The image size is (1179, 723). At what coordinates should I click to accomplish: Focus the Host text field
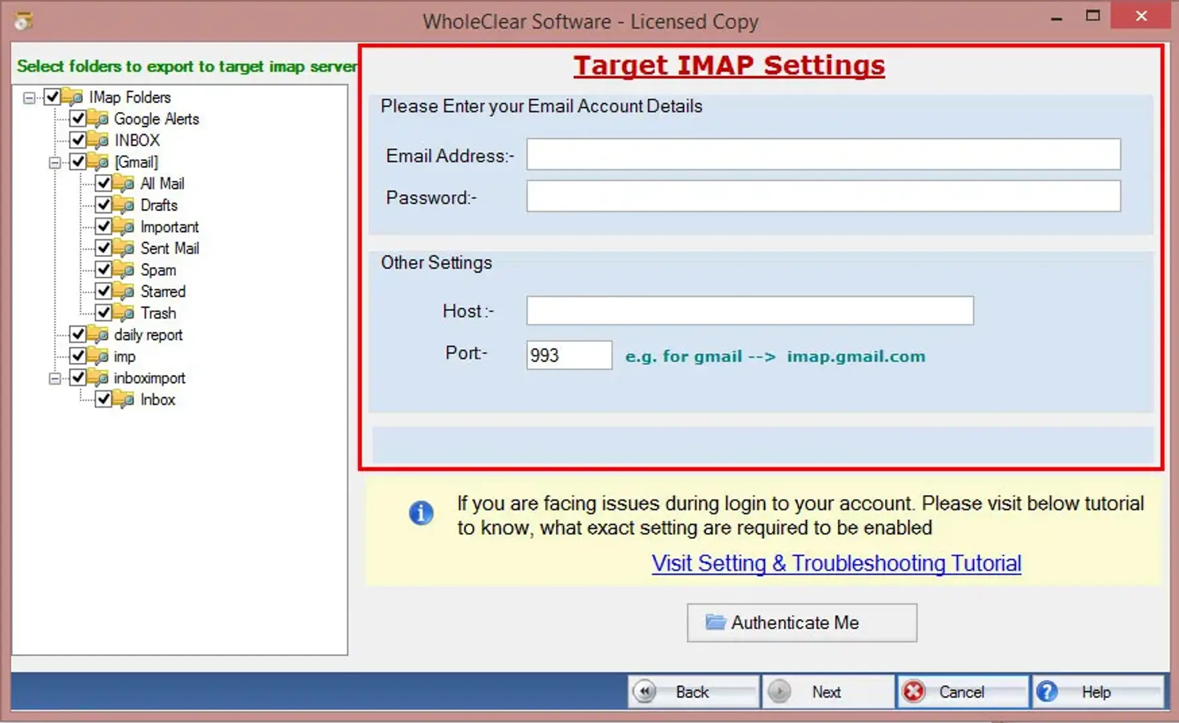tap(749, 311)
